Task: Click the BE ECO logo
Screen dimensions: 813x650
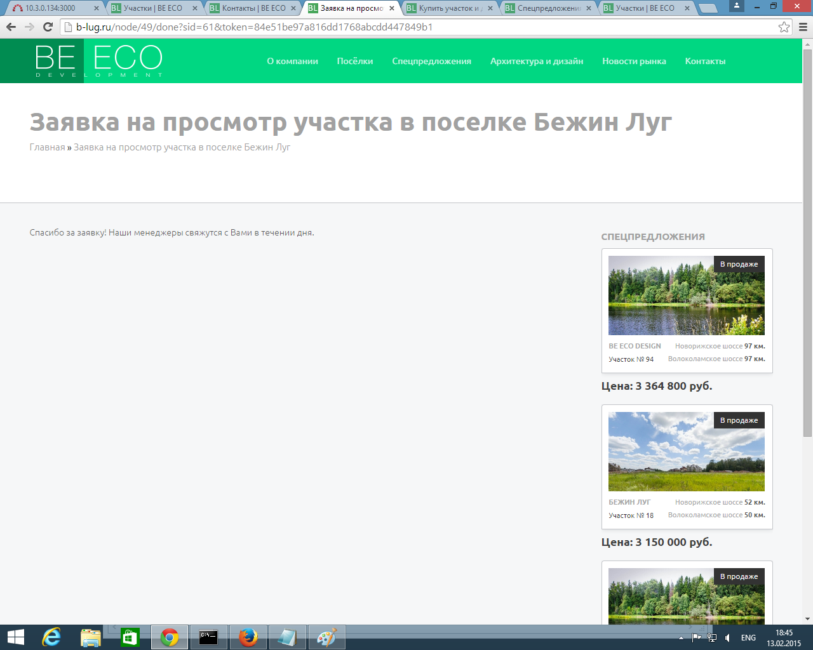Action: (98, 61)
